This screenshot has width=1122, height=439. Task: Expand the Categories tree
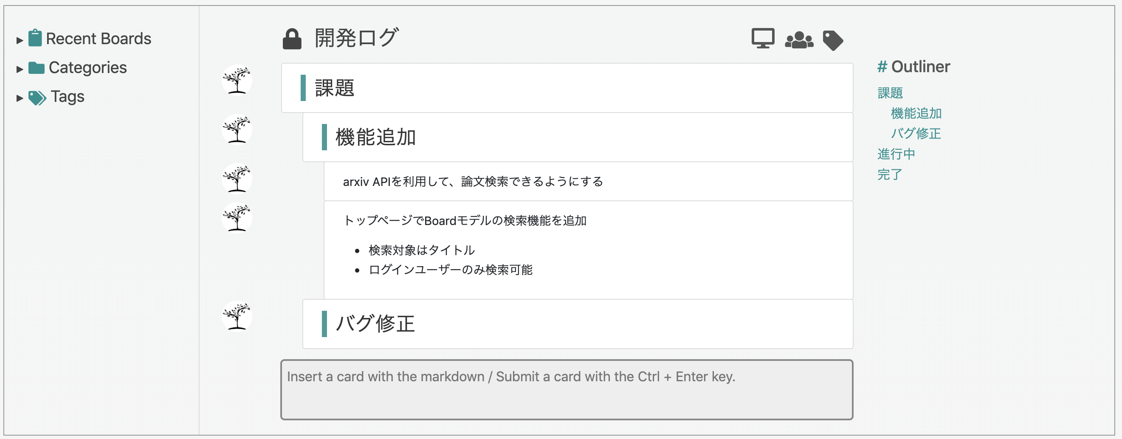tap(19, 68)
